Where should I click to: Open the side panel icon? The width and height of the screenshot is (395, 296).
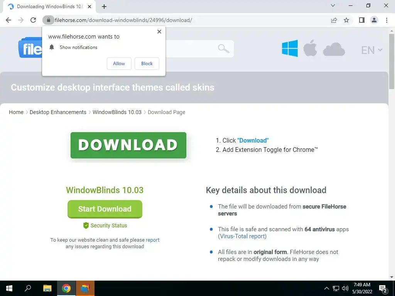[x=362, y=20]
